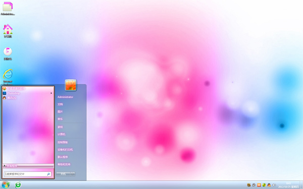Launch Tencent QQ from the Start menu
This screenshot has height=189, width=303.
coord(28,98)
